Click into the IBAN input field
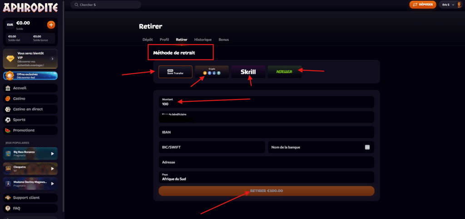The image size is (465, 219). 266,132
